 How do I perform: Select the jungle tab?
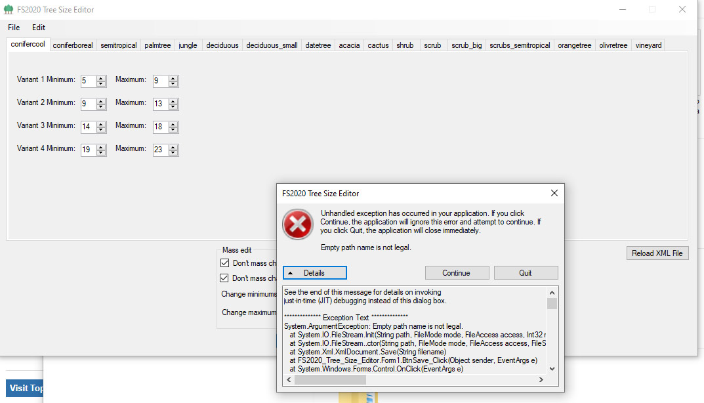(188, 45)
